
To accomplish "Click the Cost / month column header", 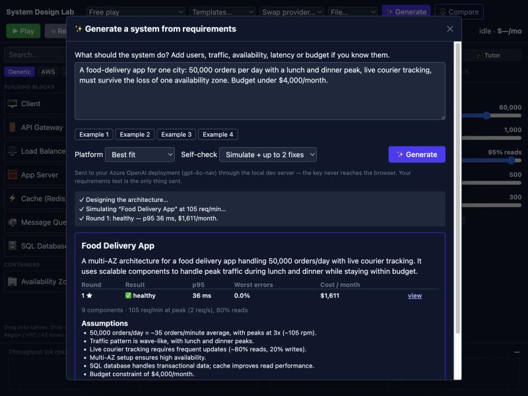I will pos(340,285).
